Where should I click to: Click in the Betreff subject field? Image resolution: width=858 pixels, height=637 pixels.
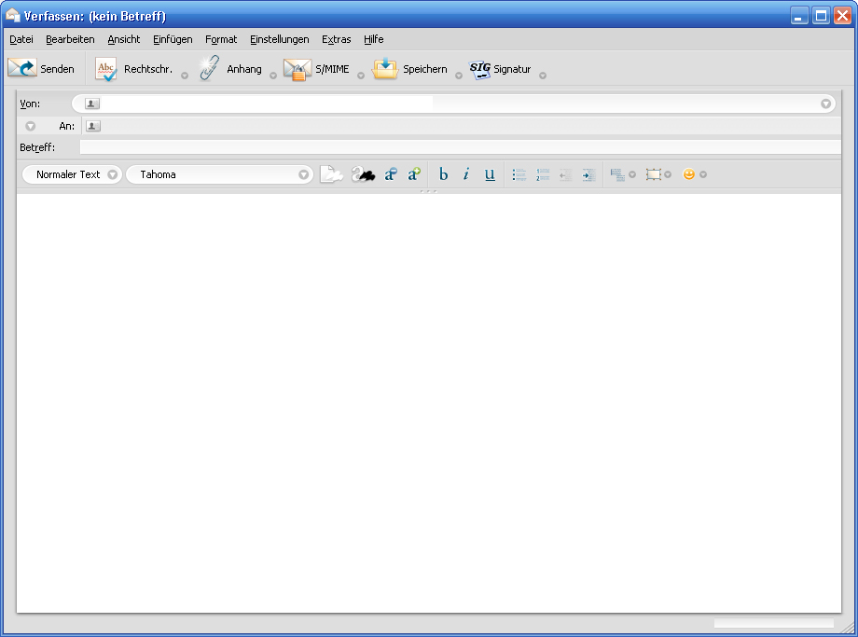[x=460, y=147]
